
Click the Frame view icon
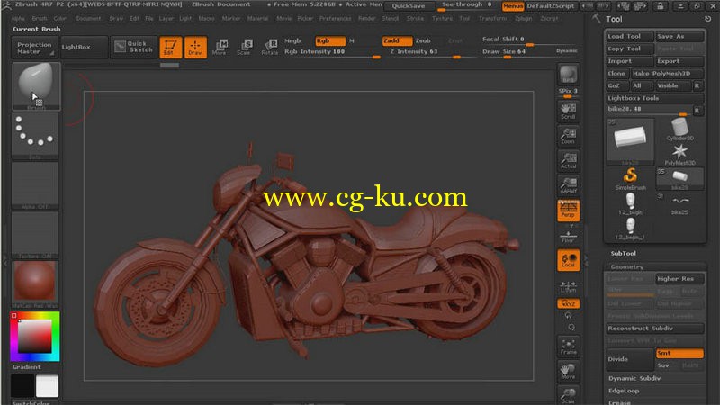click(x=569, y=346)
